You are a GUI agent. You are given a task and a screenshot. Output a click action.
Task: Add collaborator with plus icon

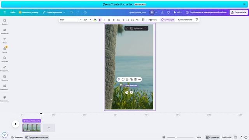pos(156,12)
